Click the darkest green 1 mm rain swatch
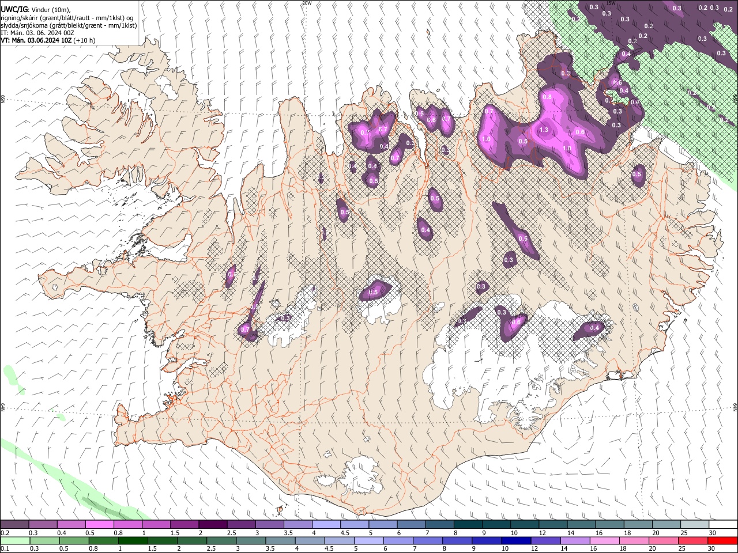The image size is (738, 553). [x=133, y=540]
